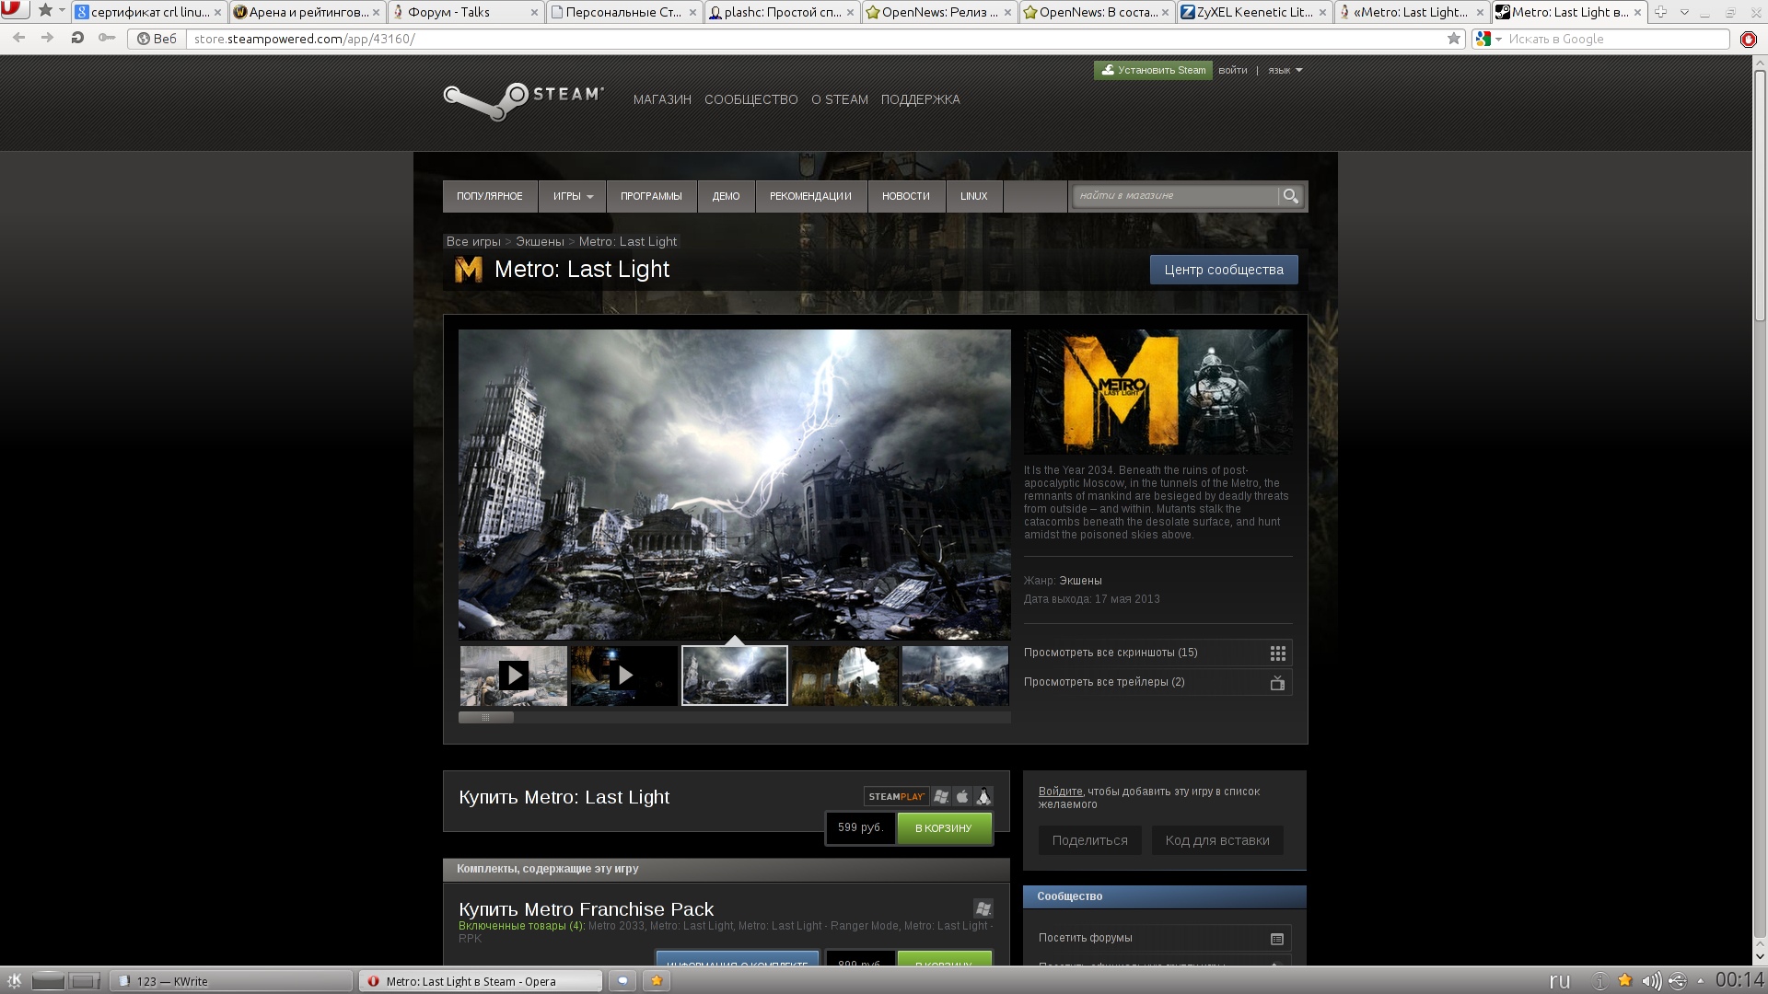Expand the 'язык' language dropdown
The width and height of the screenshot is (1768, 994).
click(x=1285, y=70)
